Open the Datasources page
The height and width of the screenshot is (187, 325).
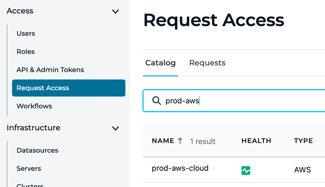(37, 150)
